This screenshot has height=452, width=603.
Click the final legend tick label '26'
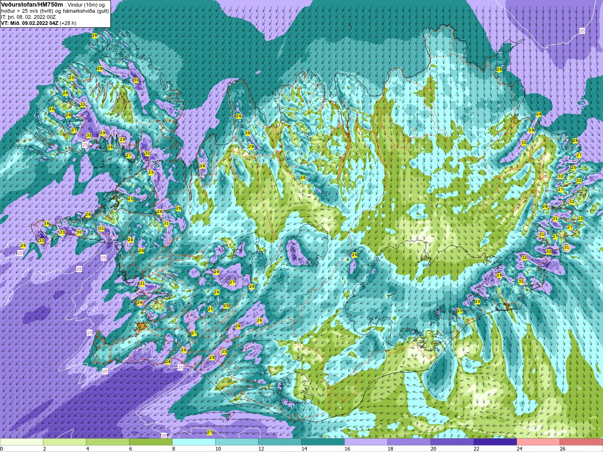[x=562, y=449]
